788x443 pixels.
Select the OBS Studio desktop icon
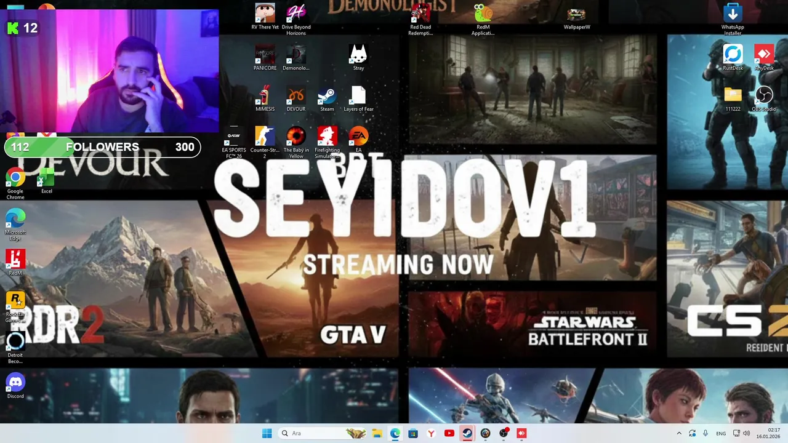[x=764, y=98]
